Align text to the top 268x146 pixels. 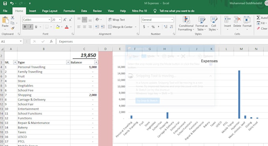click(79, 19)
